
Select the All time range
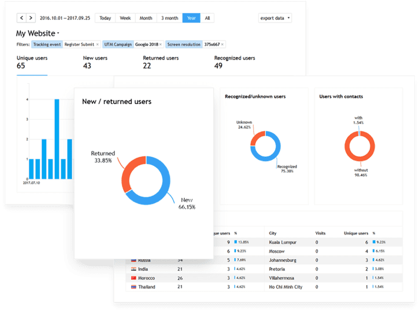click(207, 18)
